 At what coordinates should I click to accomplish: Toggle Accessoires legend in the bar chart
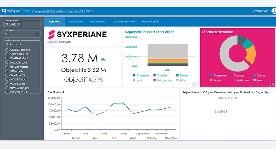pyautogui.click(x=141, y=75)
